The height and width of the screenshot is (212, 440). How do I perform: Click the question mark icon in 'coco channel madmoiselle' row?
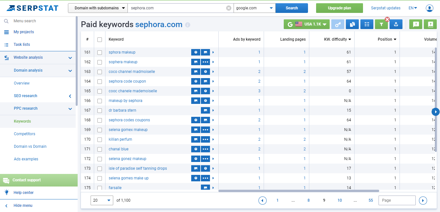point(205,72)
